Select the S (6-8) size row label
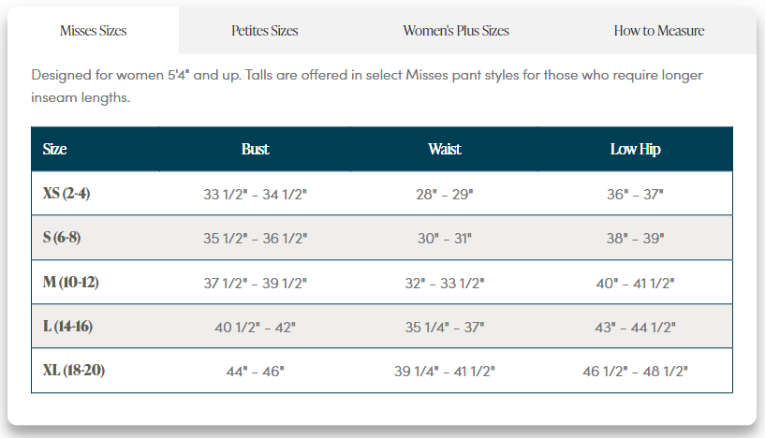Screen dimensions: 765x438 coord(62,238)
